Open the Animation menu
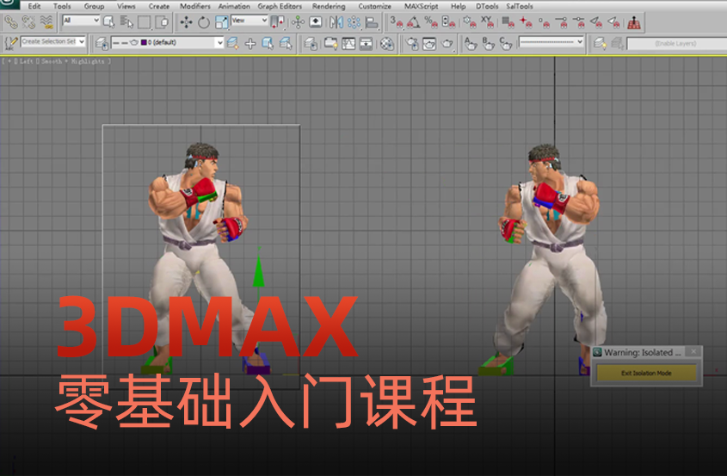The width and height of the screenshot is (727, 476). pyautogui.click(x=234, y=6)
